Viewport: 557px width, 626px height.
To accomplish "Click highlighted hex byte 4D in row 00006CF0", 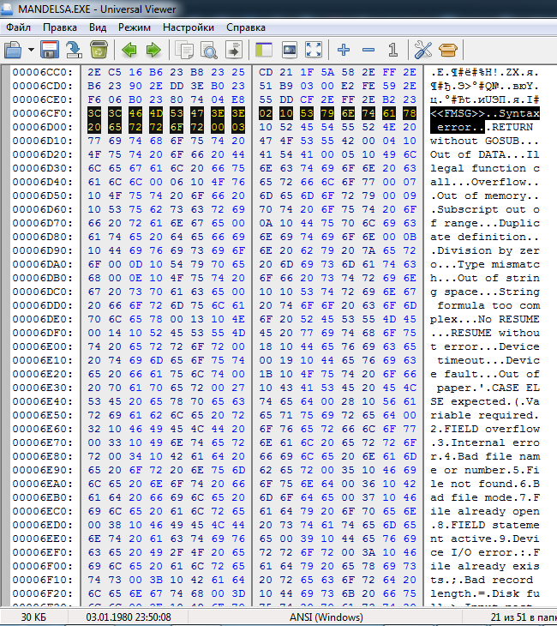I will [156, 113].
